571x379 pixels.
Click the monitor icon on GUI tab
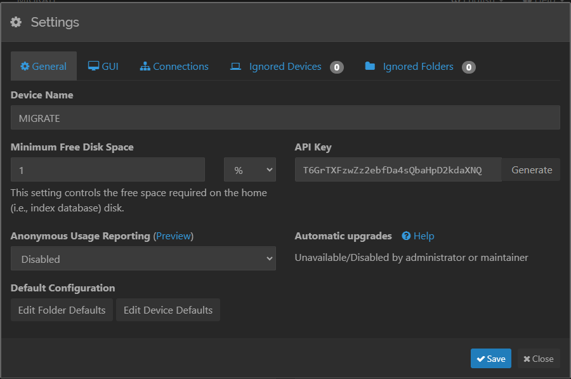click(x=93, y=66)
